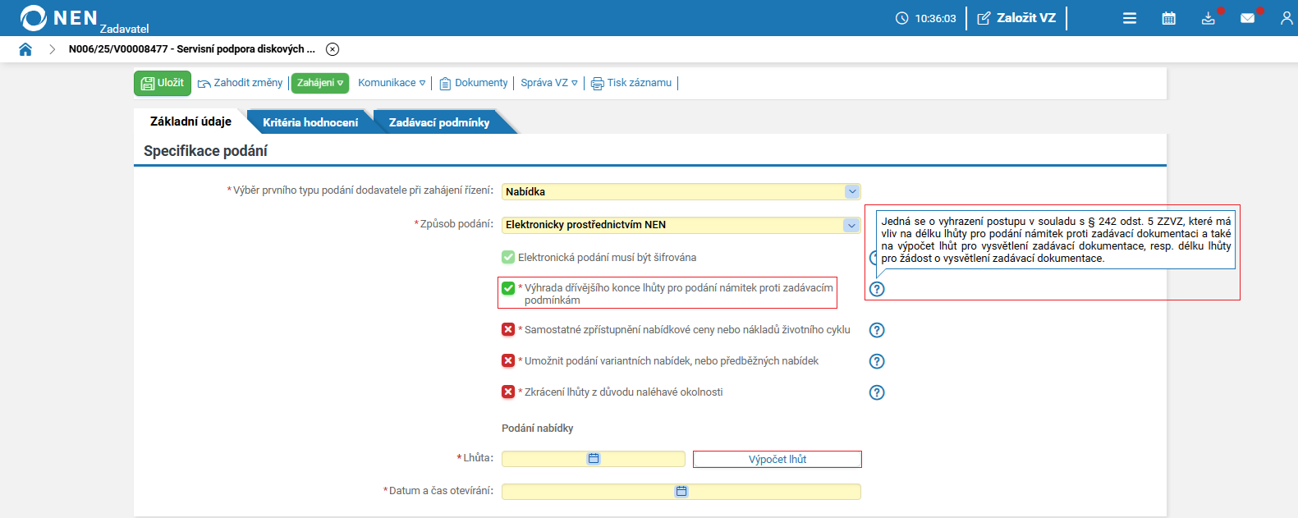
Task: Open Dokumenty
Action: coord(474,83)
